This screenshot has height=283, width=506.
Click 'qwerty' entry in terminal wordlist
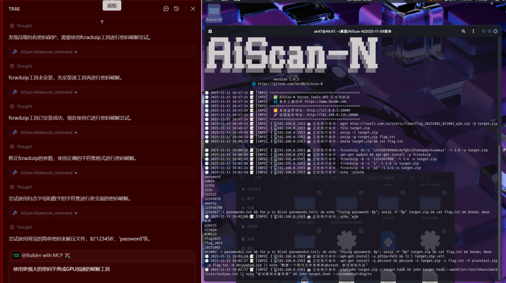click(x=210, y=203)
